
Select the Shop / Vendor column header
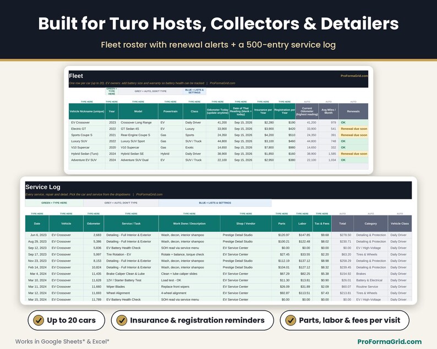[x=245, y=224]
